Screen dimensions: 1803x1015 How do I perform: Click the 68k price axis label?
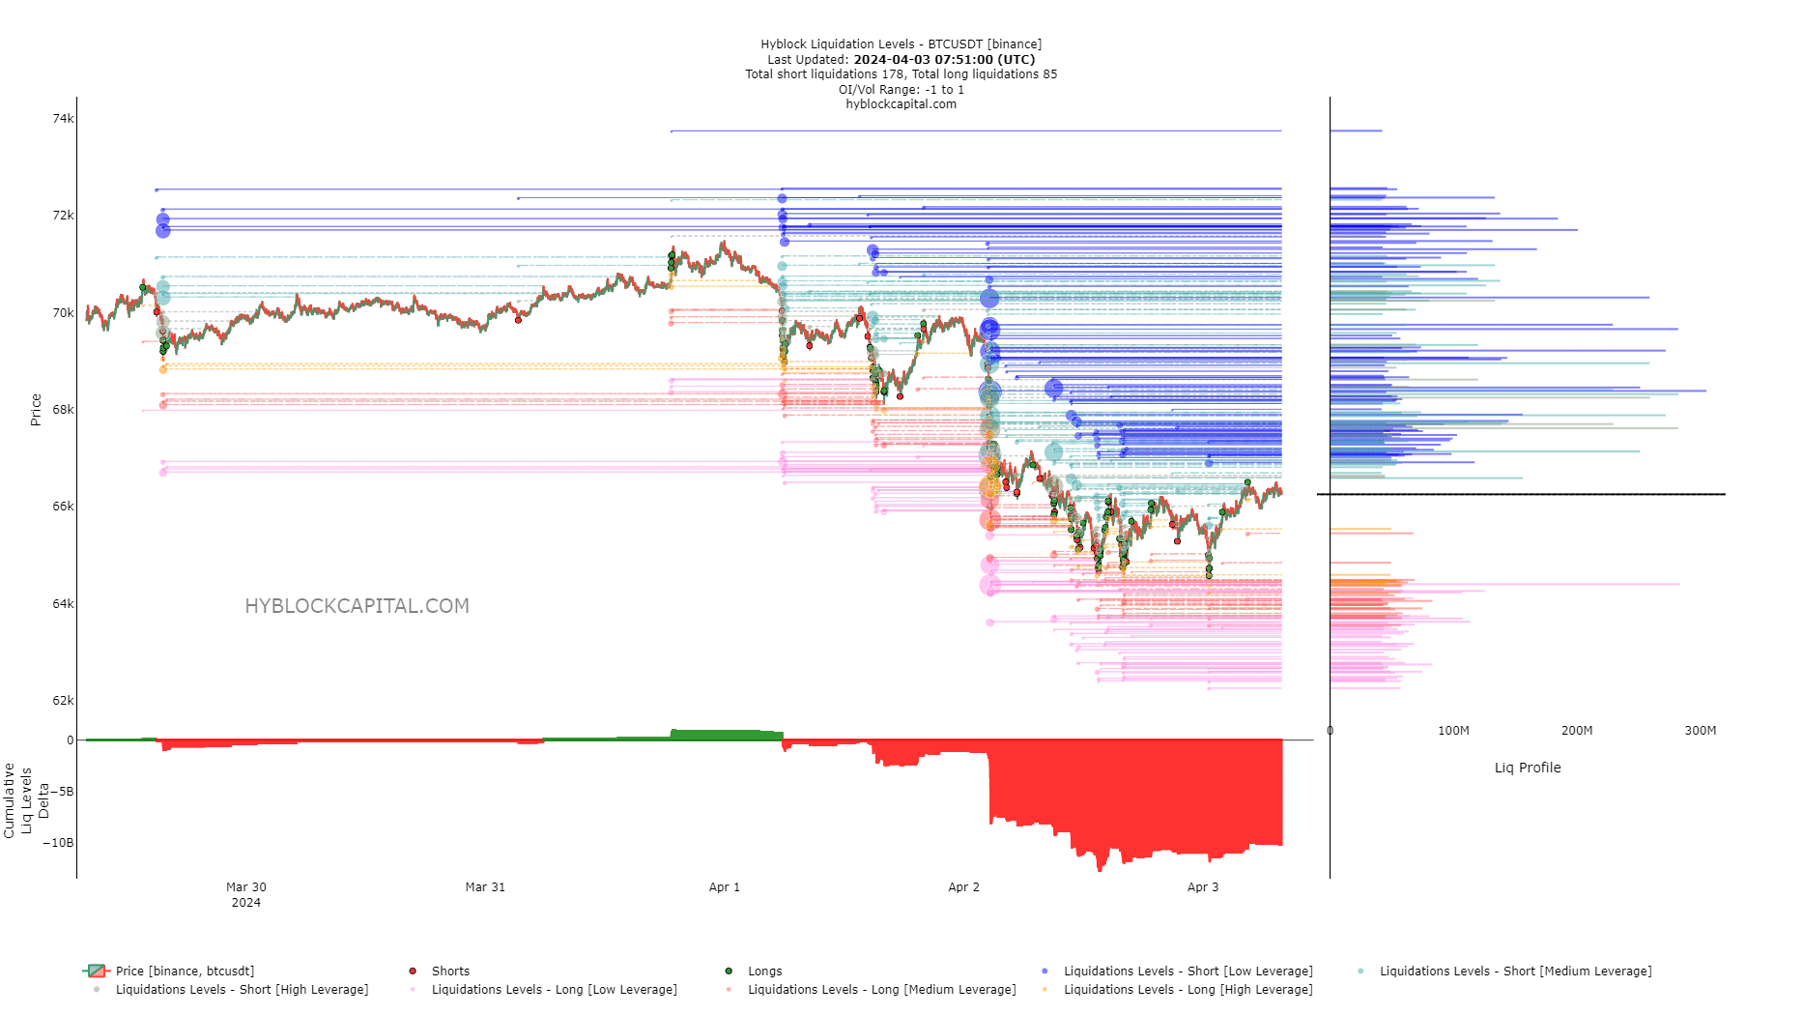point(63,410)
